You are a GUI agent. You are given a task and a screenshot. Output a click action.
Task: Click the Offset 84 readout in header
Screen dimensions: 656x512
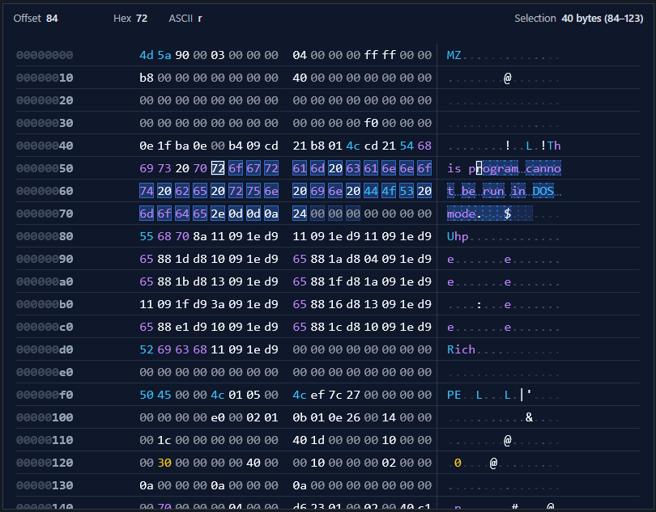tap(36, 19)
